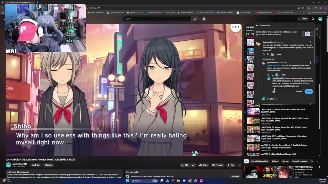Open Create menu button
Screen dimensions: 328x184
pos(303,19)
